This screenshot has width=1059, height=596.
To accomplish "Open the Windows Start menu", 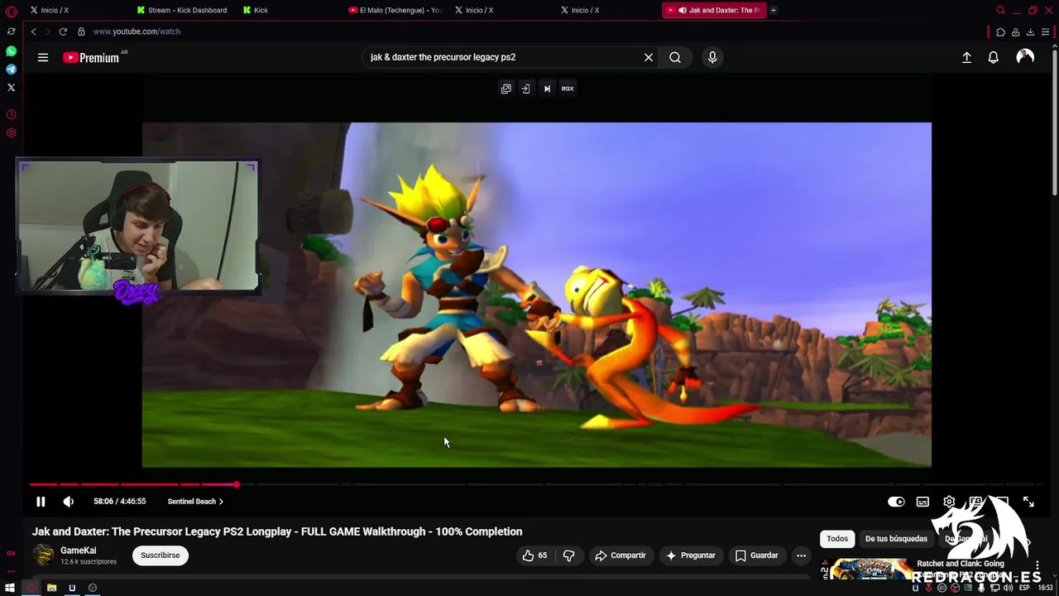I will [10, 588].
